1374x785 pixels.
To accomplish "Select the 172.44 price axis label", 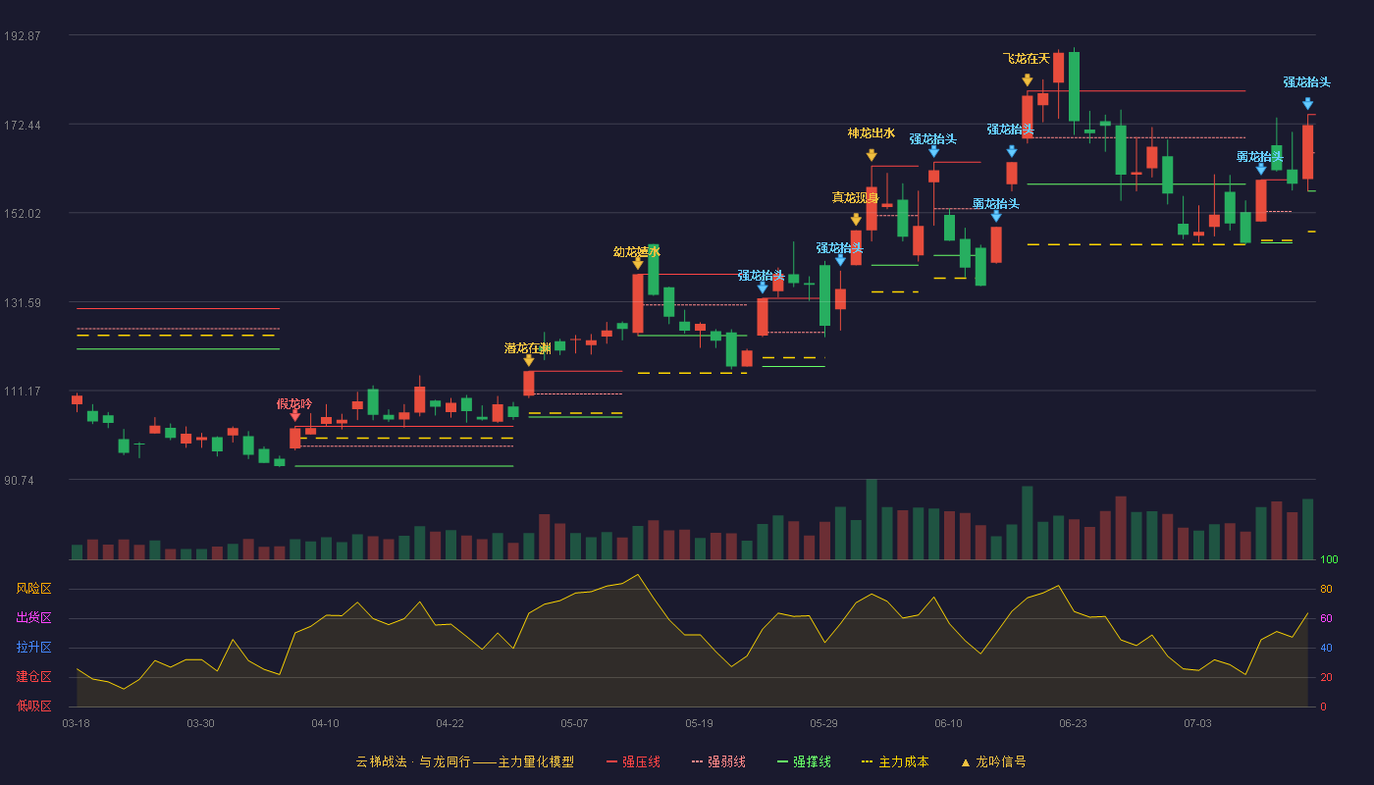I will [22, 126].
